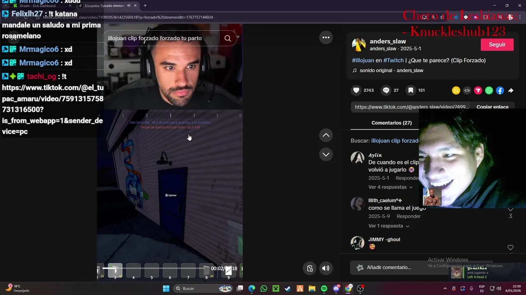
Task: Open weather widget 18°C Despejado
Action: 18,288
